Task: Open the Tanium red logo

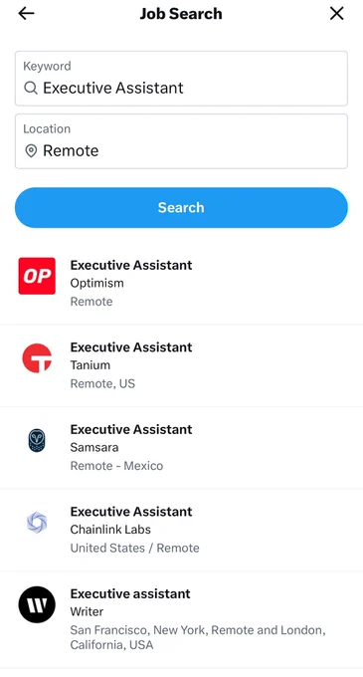Action: tap(37, 358)
